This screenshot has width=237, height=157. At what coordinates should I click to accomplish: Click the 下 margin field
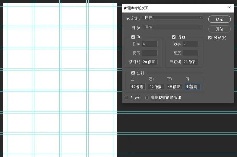pyautogui.click(x=174, y=87)
